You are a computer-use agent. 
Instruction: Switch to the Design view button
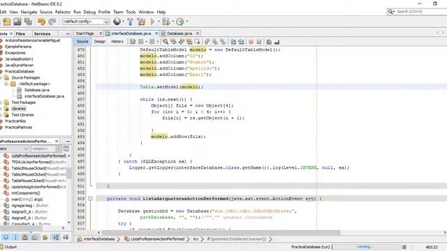pos(100,42)
